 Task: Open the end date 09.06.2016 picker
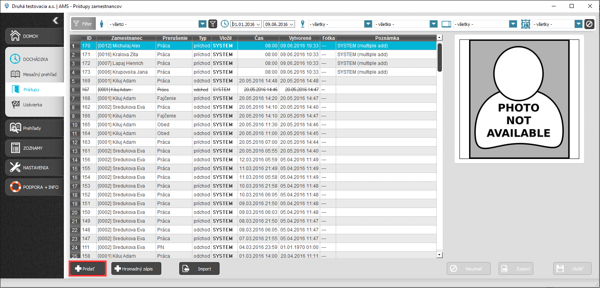(x=291, y=24)
